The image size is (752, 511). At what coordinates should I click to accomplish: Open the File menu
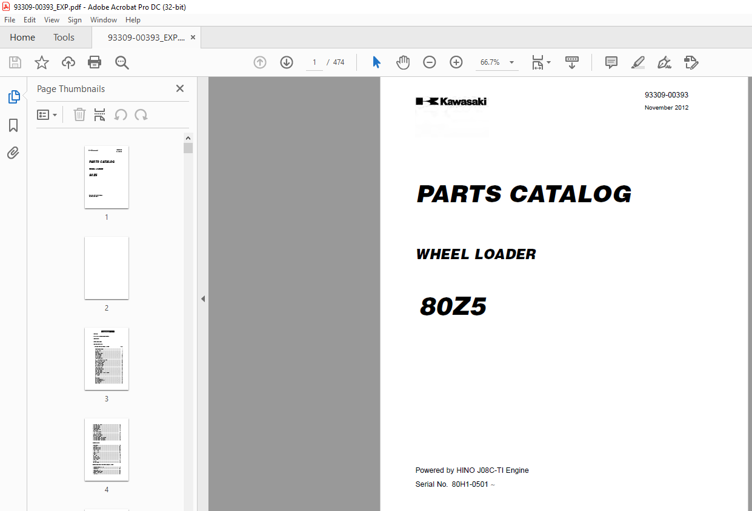tap(10, 20)
